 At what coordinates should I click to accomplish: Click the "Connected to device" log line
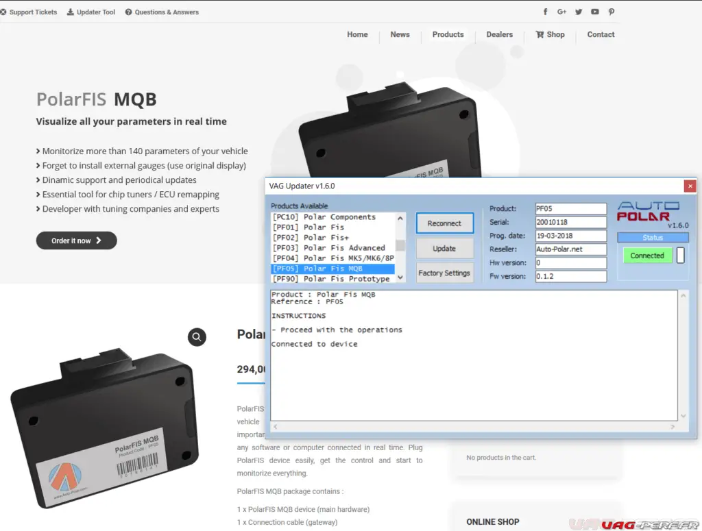(314, 344)
